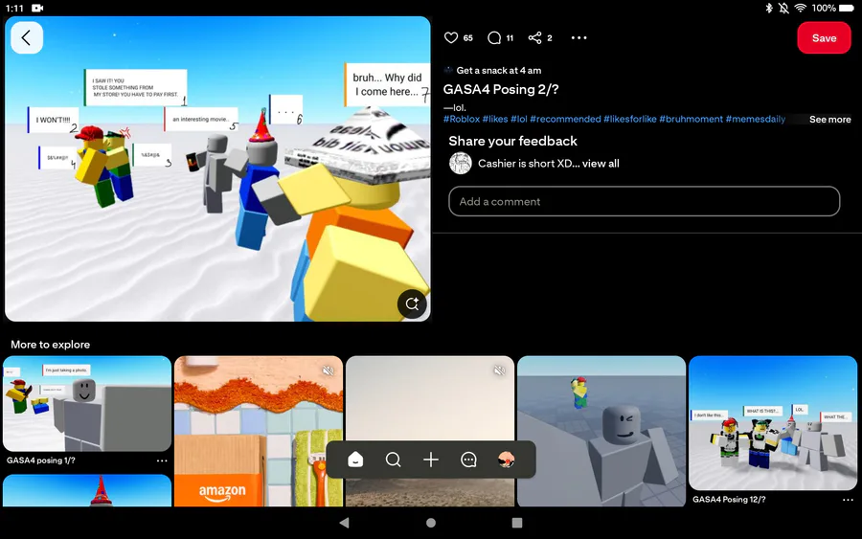The width and height of the screenshot is (862, 539).
Task: Click the 'Share your feedback' heading
Action: (x=513, y=141)
